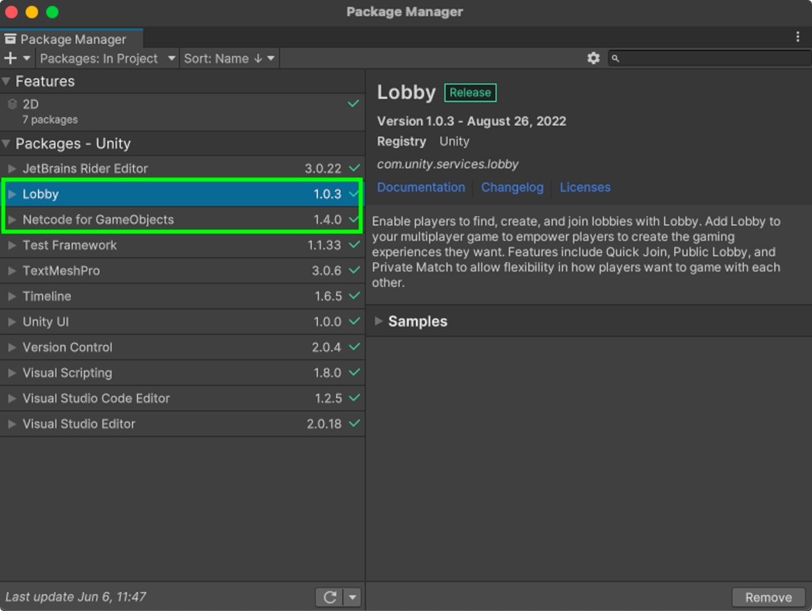This screenshot has width=812, height=611.
Task: Open the dropdown arrow beside the plus button
Action: (x=27, y=58)
